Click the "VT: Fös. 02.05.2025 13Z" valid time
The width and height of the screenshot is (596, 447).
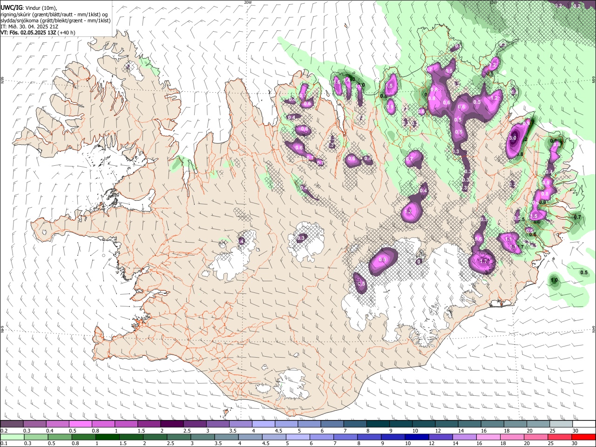(x=28, y=33)
